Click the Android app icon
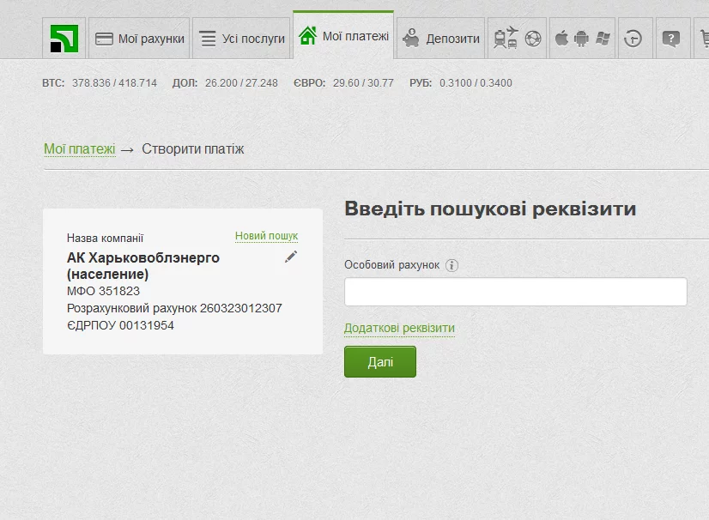Image resolution: width=709 pixels, height=520 pixels. tap(581, 39)
